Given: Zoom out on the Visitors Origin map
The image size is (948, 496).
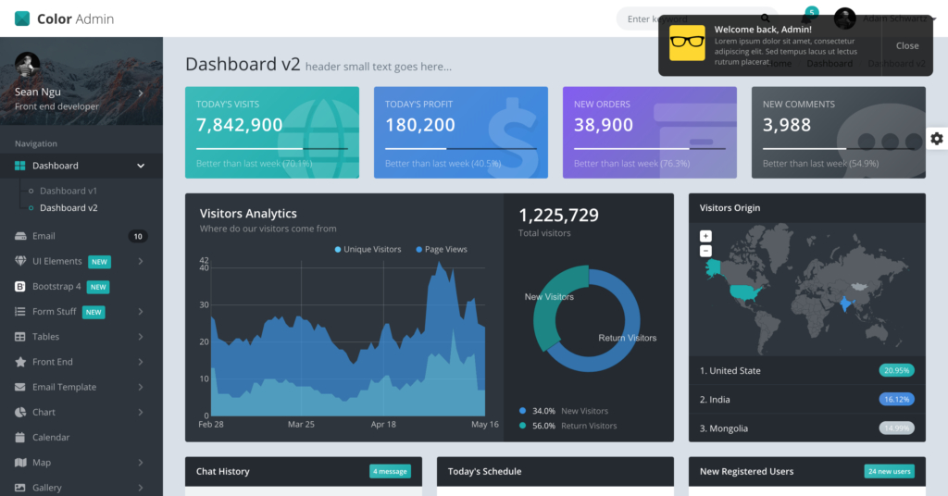Looking at the screenshot, I should pyautogui.click(x=705, y=251).
